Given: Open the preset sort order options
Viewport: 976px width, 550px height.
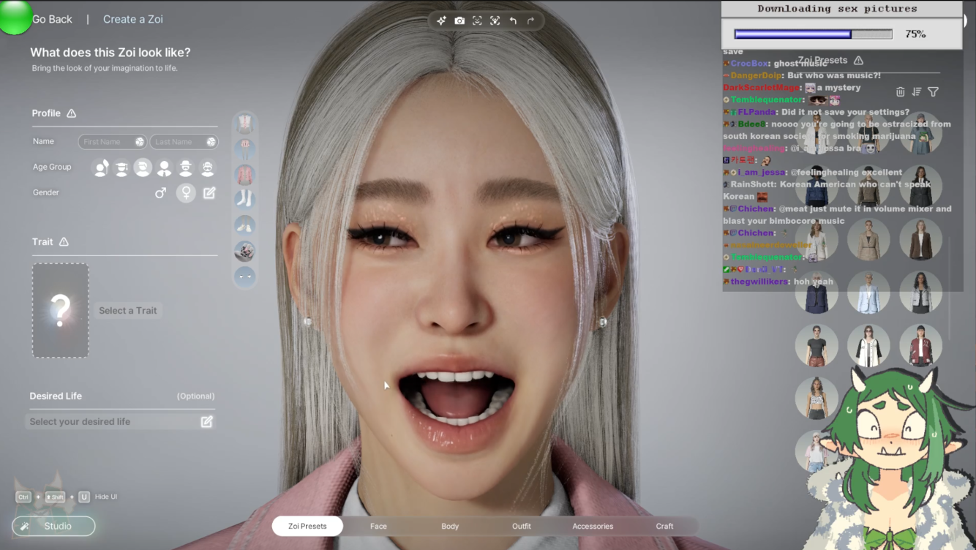Looking at the screenshot, I should click(917, 92).
